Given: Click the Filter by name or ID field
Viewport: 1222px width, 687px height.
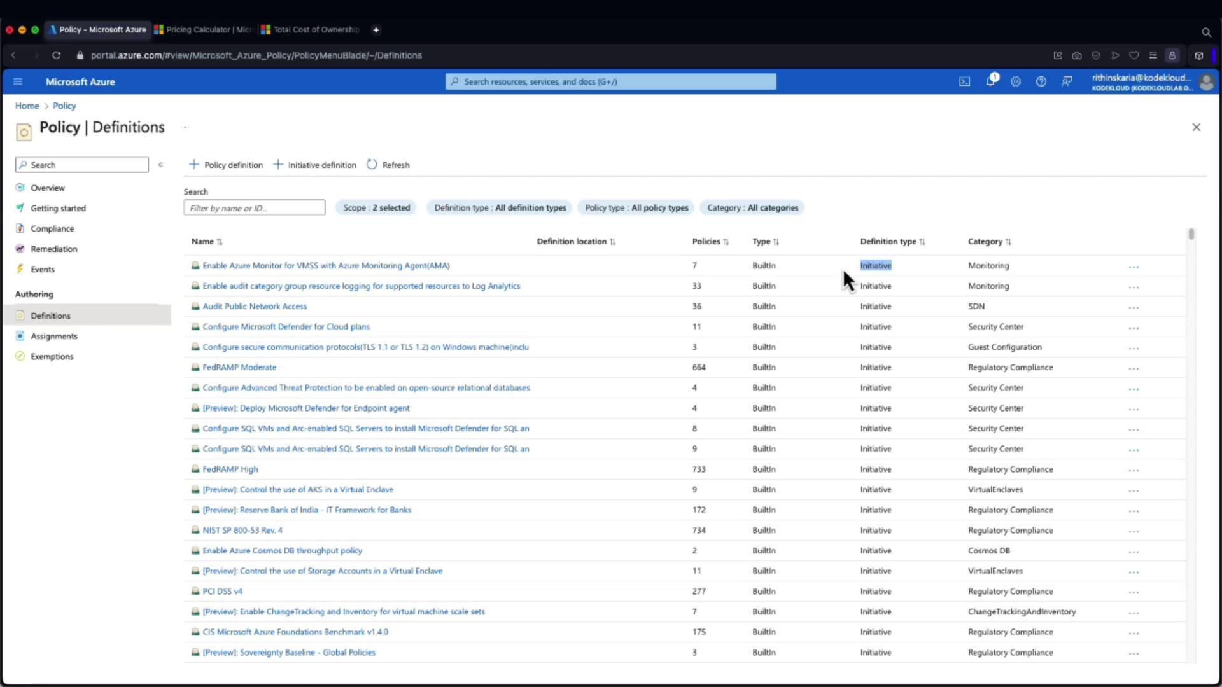Looking at the screenshot, I should (x=254, y=208).
